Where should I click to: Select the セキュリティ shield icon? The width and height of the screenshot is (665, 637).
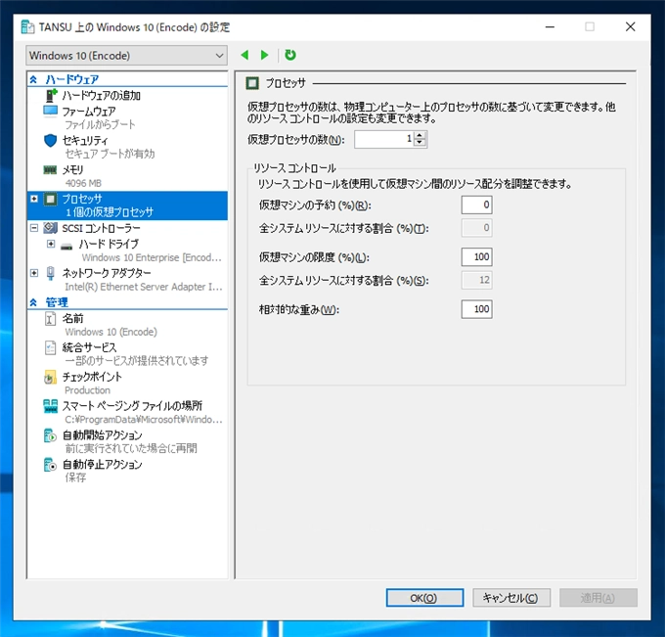(51, 141)
